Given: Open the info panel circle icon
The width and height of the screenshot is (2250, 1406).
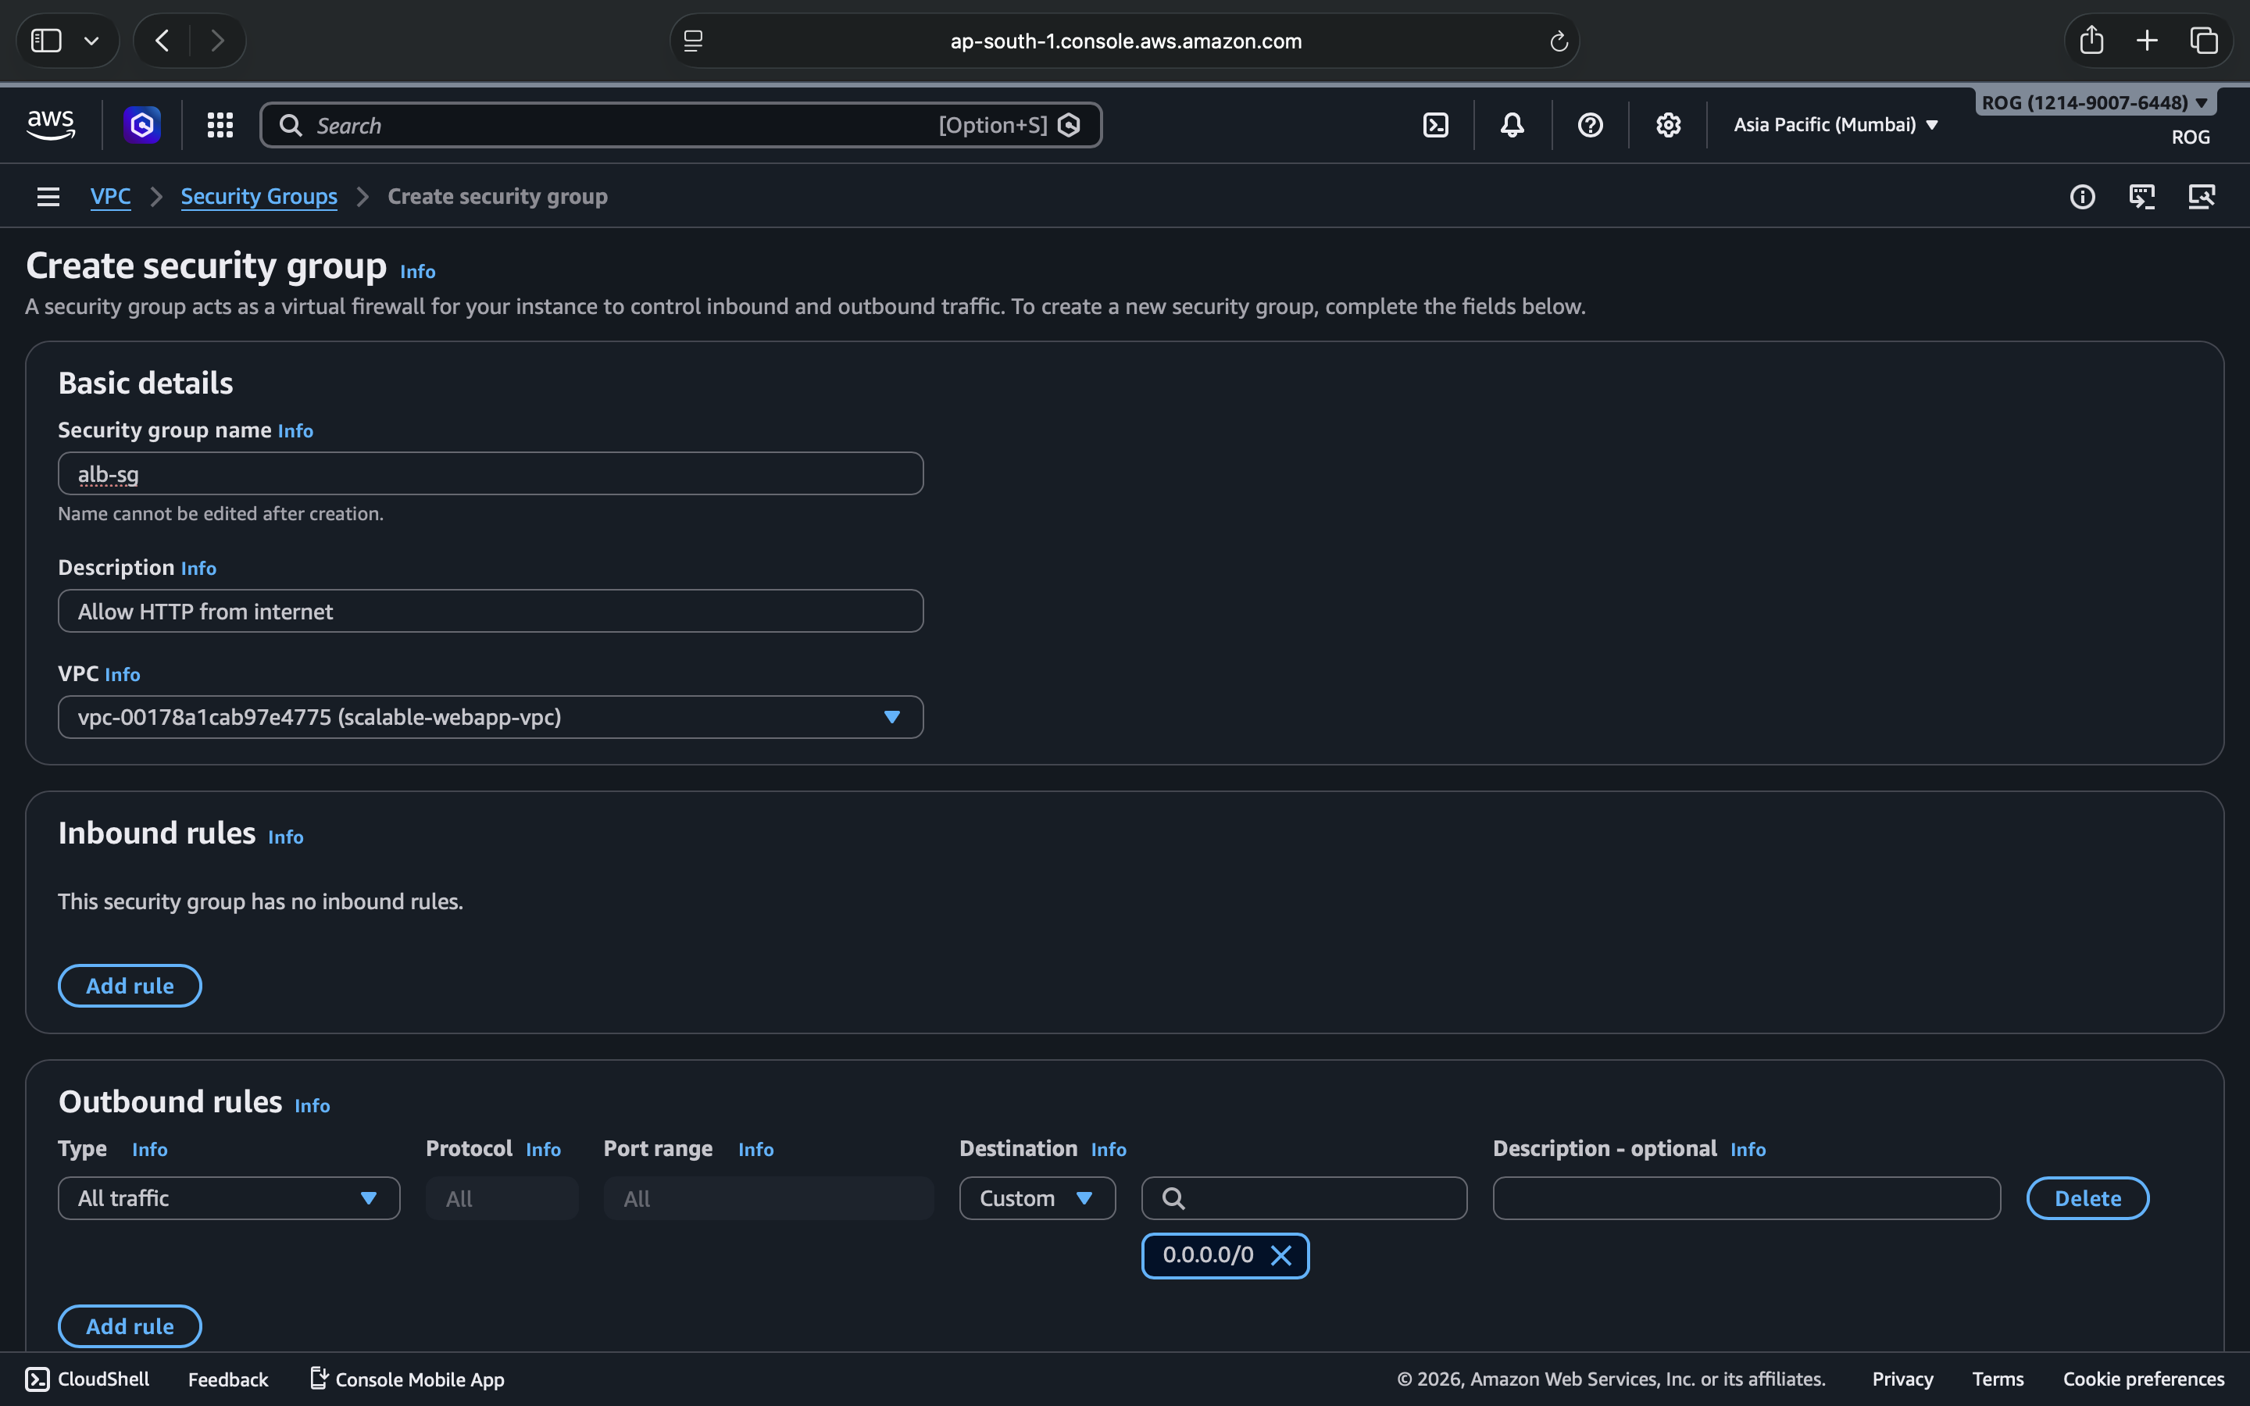Looking at the screenshot, I should [x=2082, y=196].
